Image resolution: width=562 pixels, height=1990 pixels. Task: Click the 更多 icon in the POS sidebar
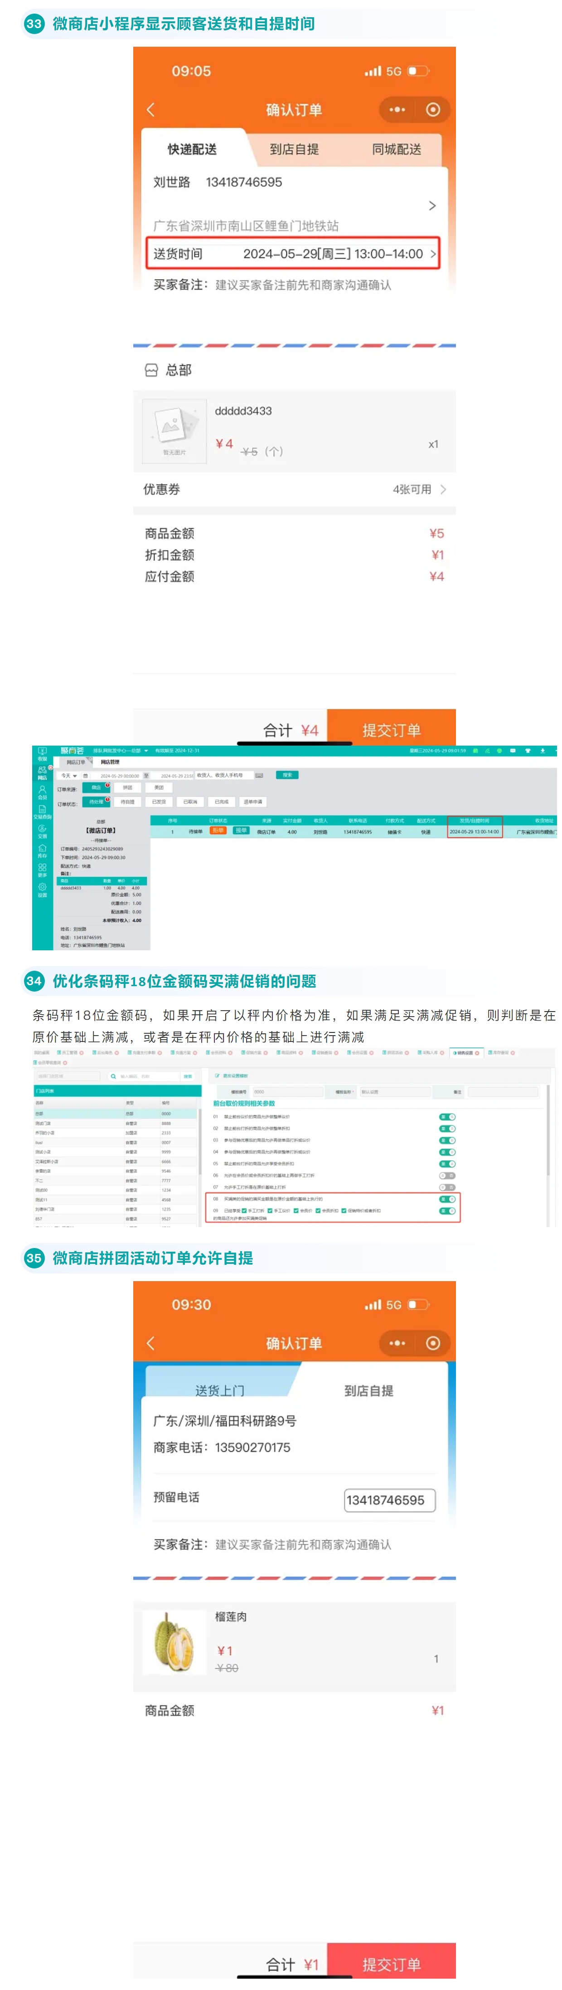point(43,868)
